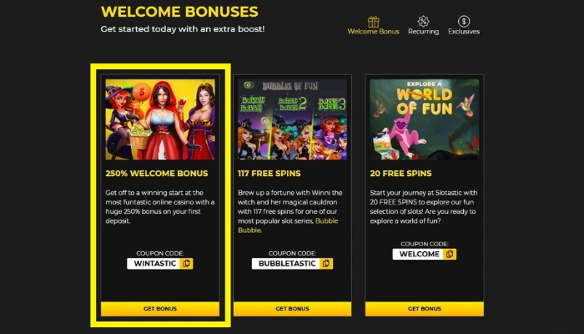Select the WINTASTIC code field
The image size is (584, 334).
coord(154,264)
